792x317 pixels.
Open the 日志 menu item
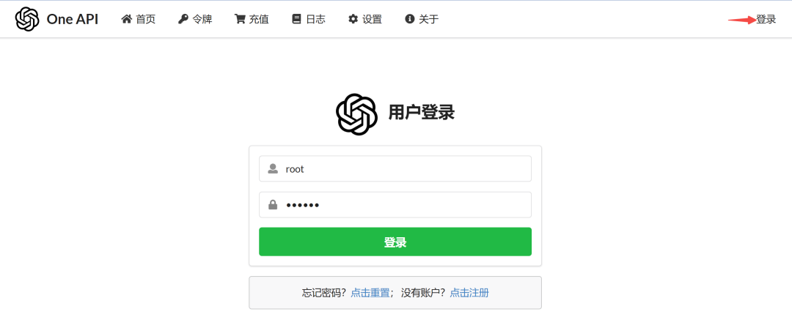pos(309,19)
